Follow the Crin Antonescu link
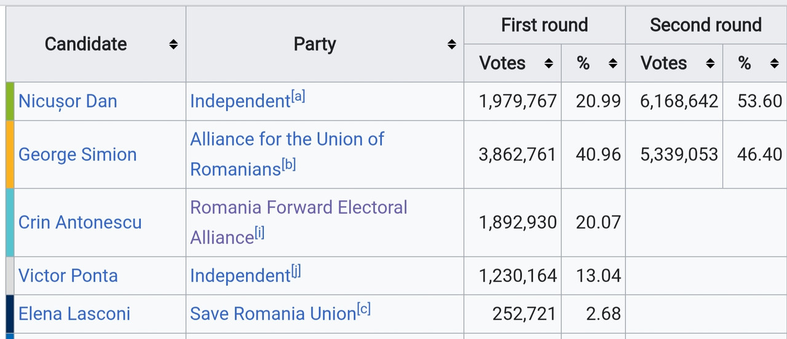 80,222
